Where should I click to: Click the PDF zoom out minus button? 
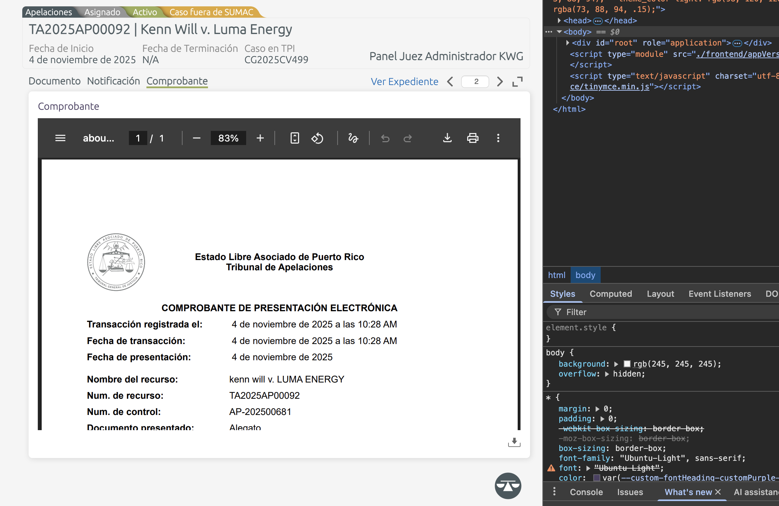[x=197, y=138]
